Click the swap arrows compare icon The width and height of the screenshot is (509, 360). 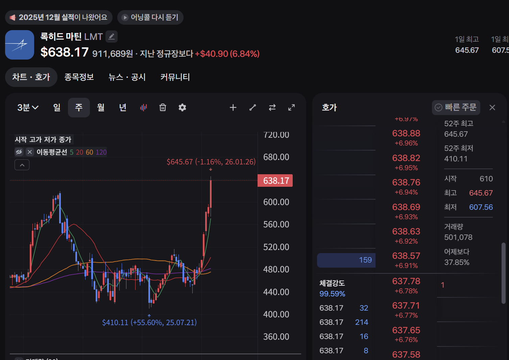[272, 108]
